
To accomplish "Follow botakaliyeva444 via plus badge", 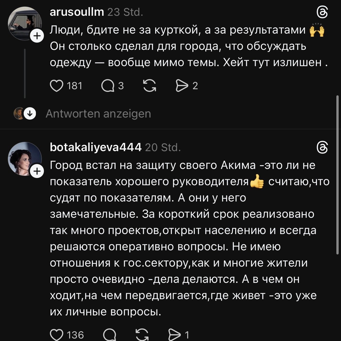I will coord(37,171).
